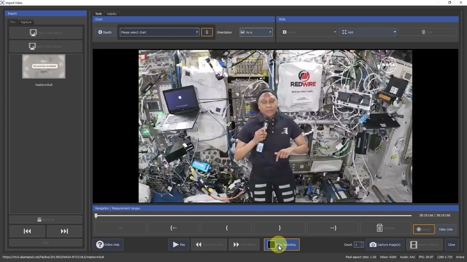Click the Capture image(s) camera button
The image size is (467, 262).
coord(385,245)
